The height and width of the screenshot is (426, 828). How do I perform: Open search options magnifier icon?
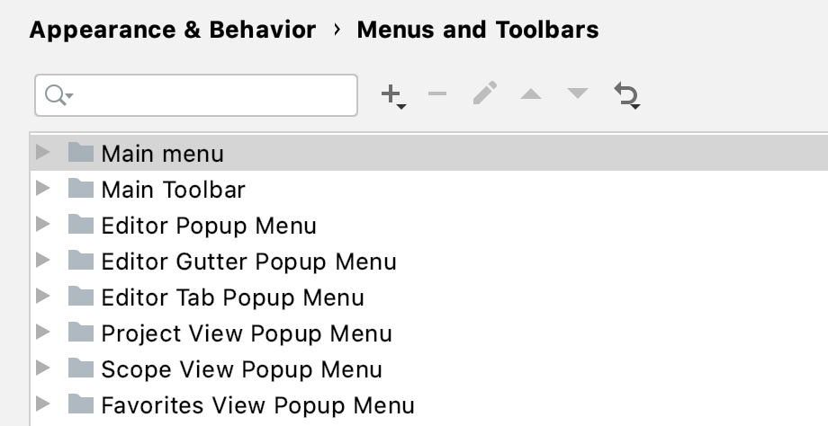click(58, 95)
